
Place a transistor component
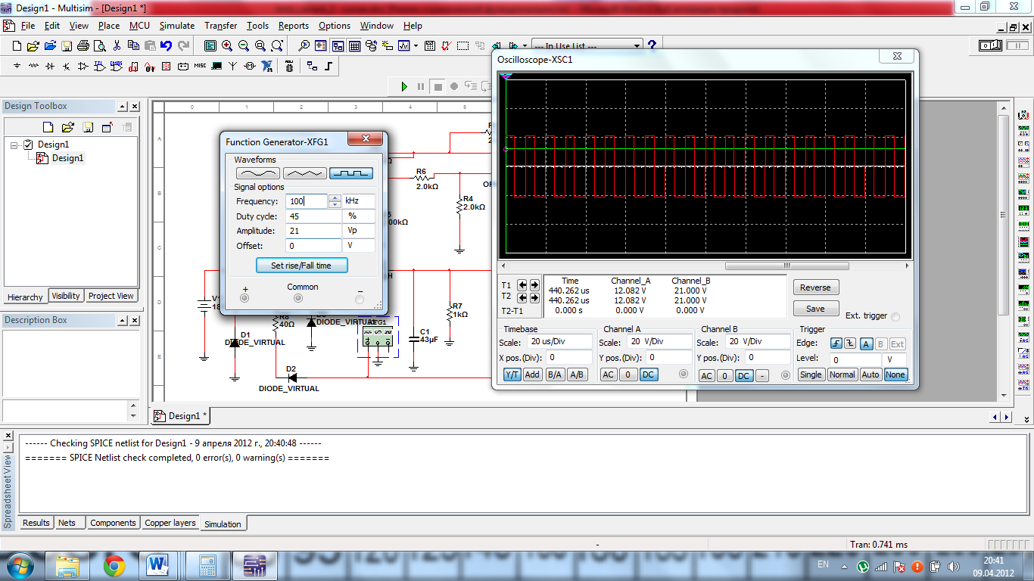(x=67, y=66)
